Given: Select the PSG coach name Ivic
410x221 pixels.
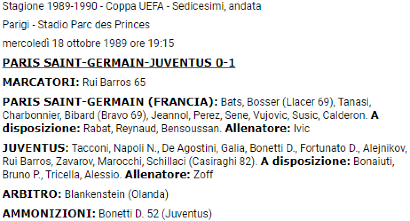Looking at the screenshot, I should (302, 128).
